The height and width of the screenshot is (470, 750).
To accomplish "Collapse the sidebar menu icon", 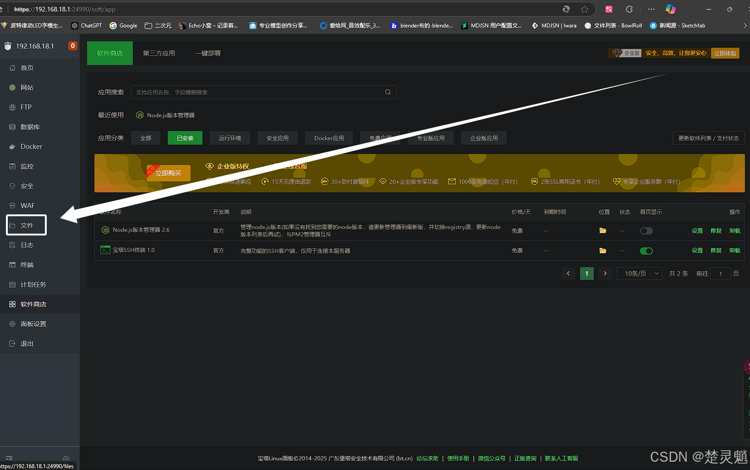I will [9, 458].
